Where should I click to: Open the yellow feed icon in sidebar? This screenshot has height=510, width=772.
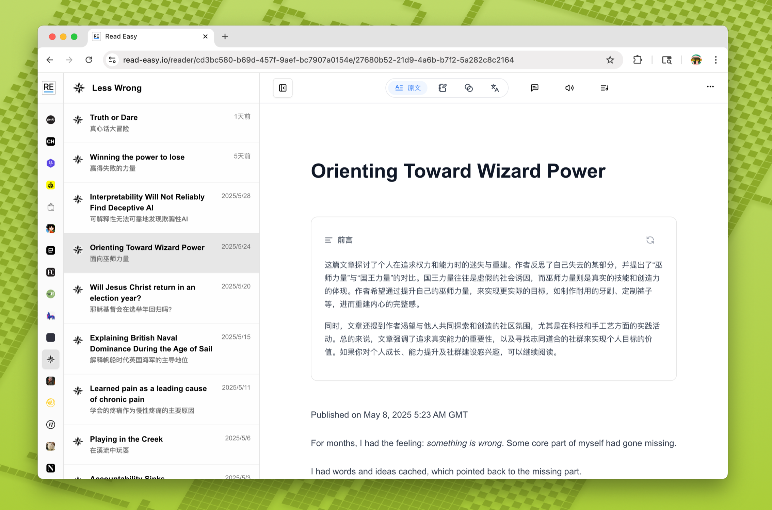coord(51,185)
